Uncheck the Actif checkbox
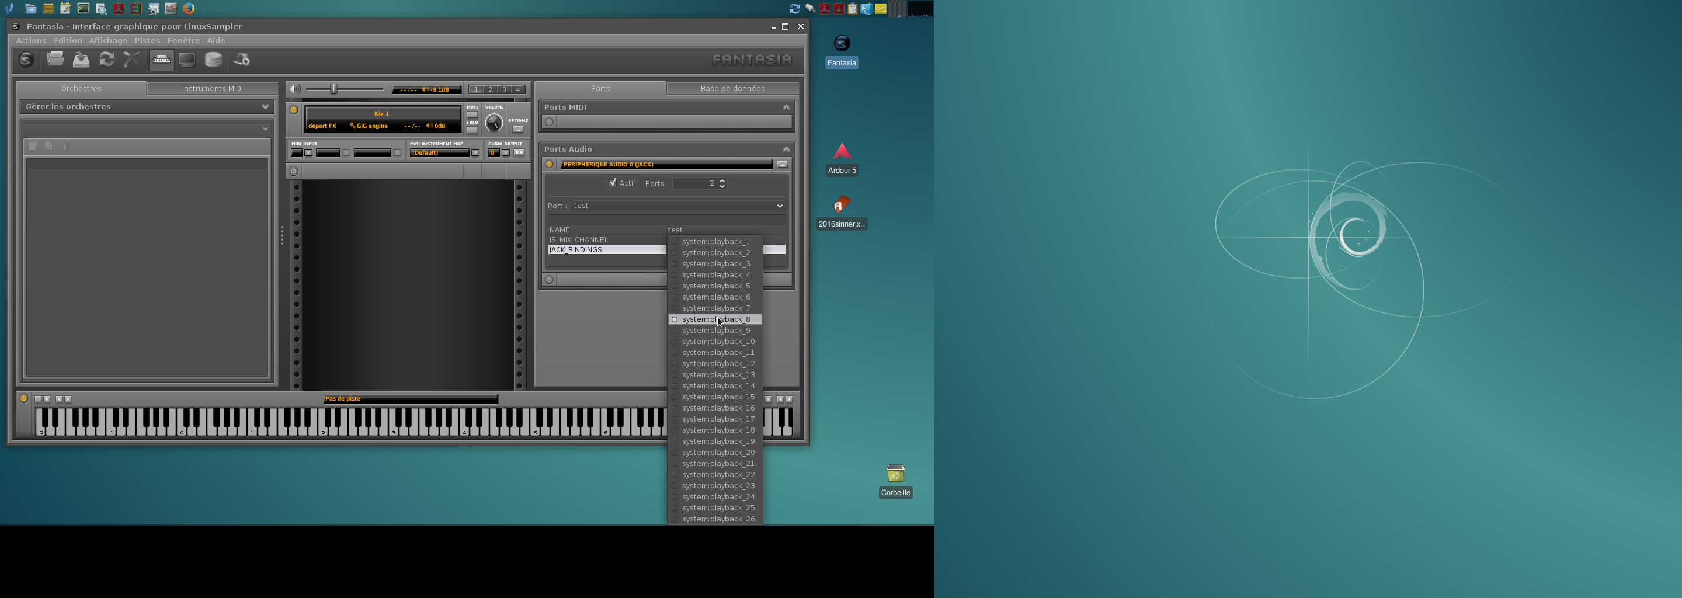 (613, 183)
